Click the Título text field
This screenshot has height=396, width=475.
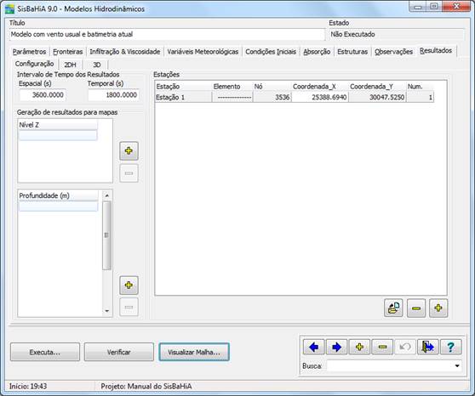(x=167, y=34)
